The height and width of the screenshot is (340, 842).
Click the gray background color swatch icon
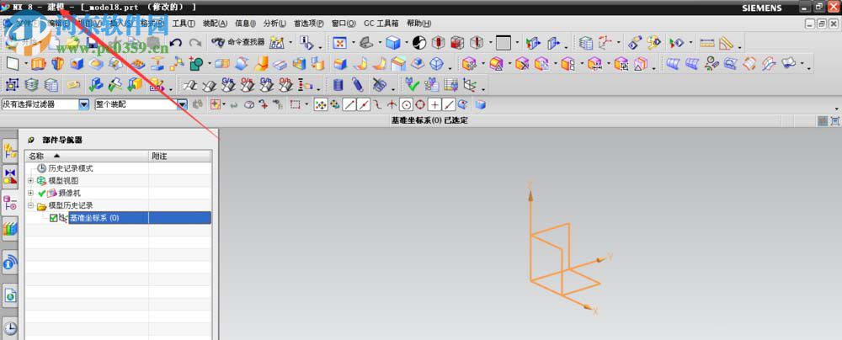(x=503, y=42)
